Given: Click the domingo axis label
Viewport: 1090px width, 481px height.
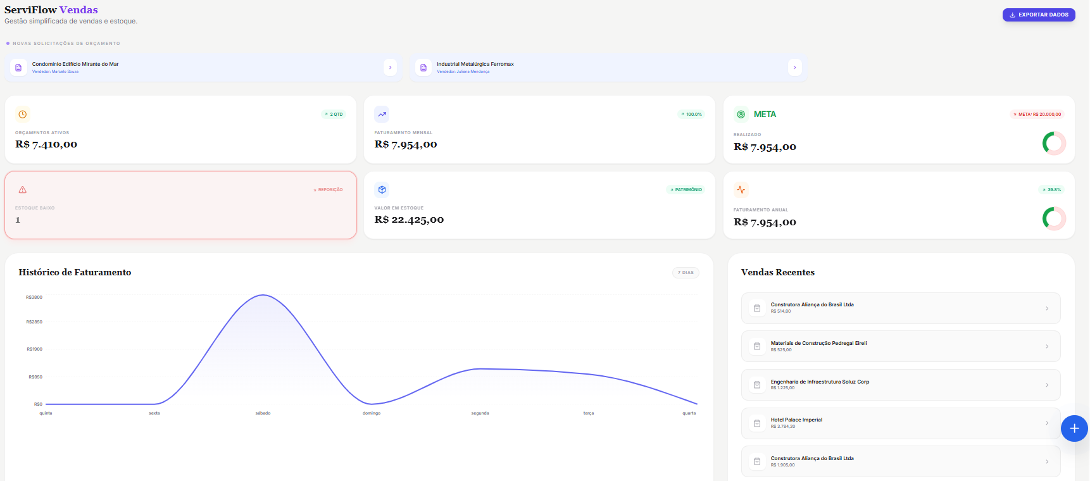Looking at the screenshot, I should 372,413.
